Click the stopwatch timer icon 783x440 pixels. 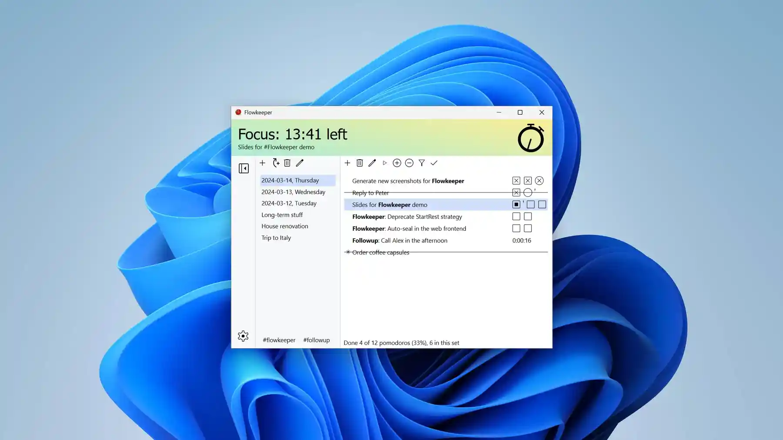coord(530,138)
